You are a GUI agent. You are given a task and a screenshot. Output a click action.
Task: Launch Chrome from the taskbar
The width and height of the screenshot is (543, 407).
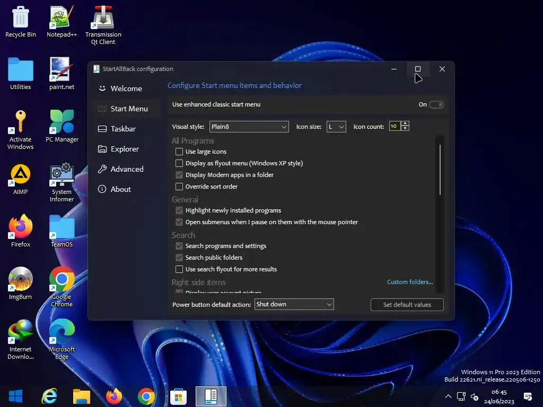point(146,396)
